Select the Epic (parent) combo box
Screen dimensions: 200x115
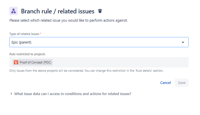point(99,42)
